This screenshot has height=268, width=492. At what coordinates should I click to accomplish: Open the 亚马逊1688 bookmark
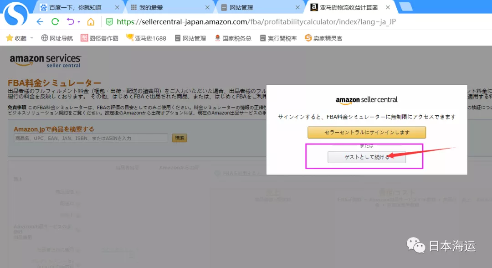coord(146,38)
